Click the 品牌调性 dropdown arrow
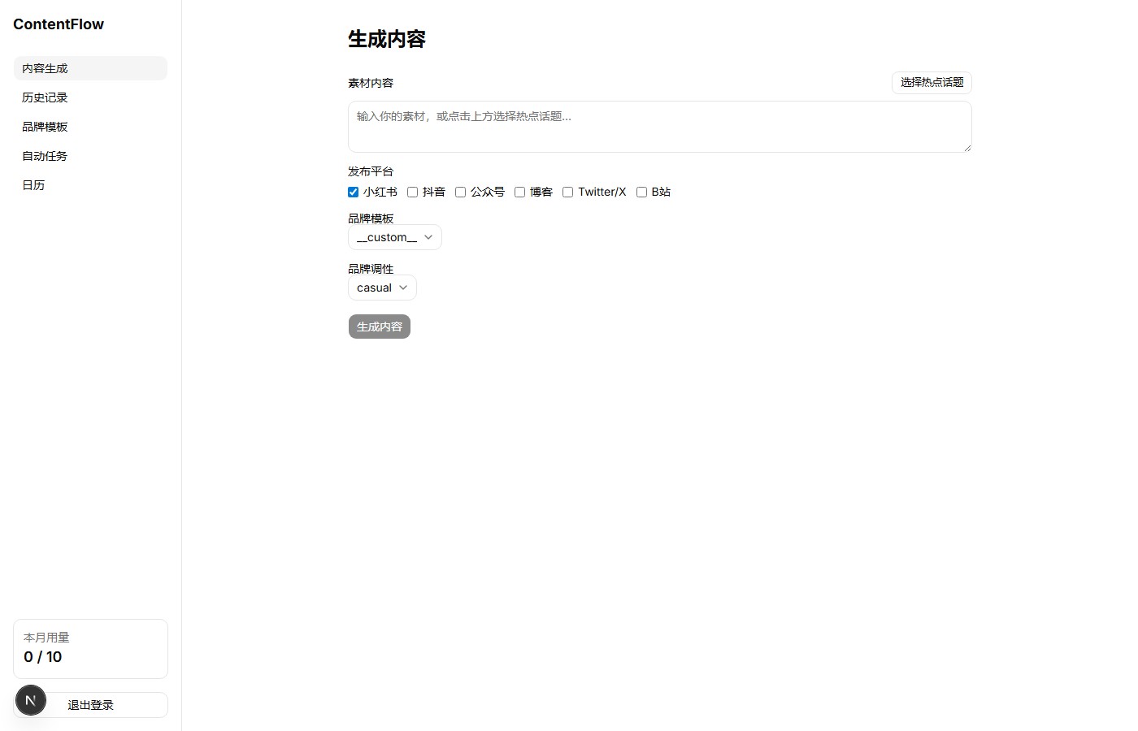Screen dimensions: 1138x731 coord(402,288)
